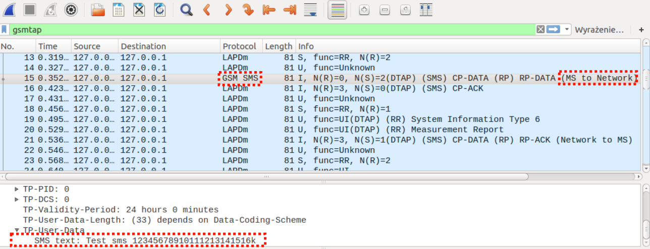The width and height of the screenshot is (650, 249).
Task: Sort by the Info column header
Action: (468, 46)
